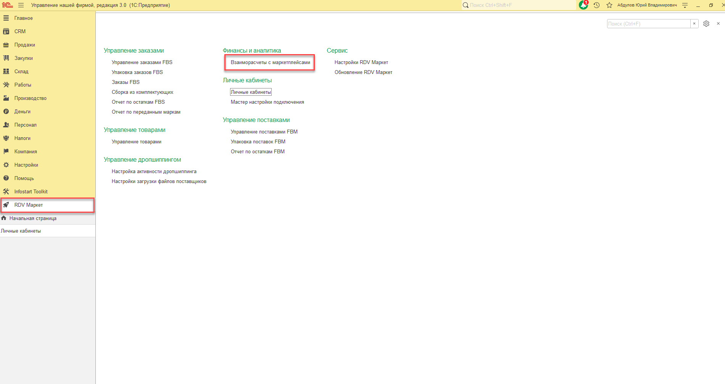Viewport: 725px width, 384px height.
Task: Open Взаиморасчеты с маркетплейсами
Action: 271,62
